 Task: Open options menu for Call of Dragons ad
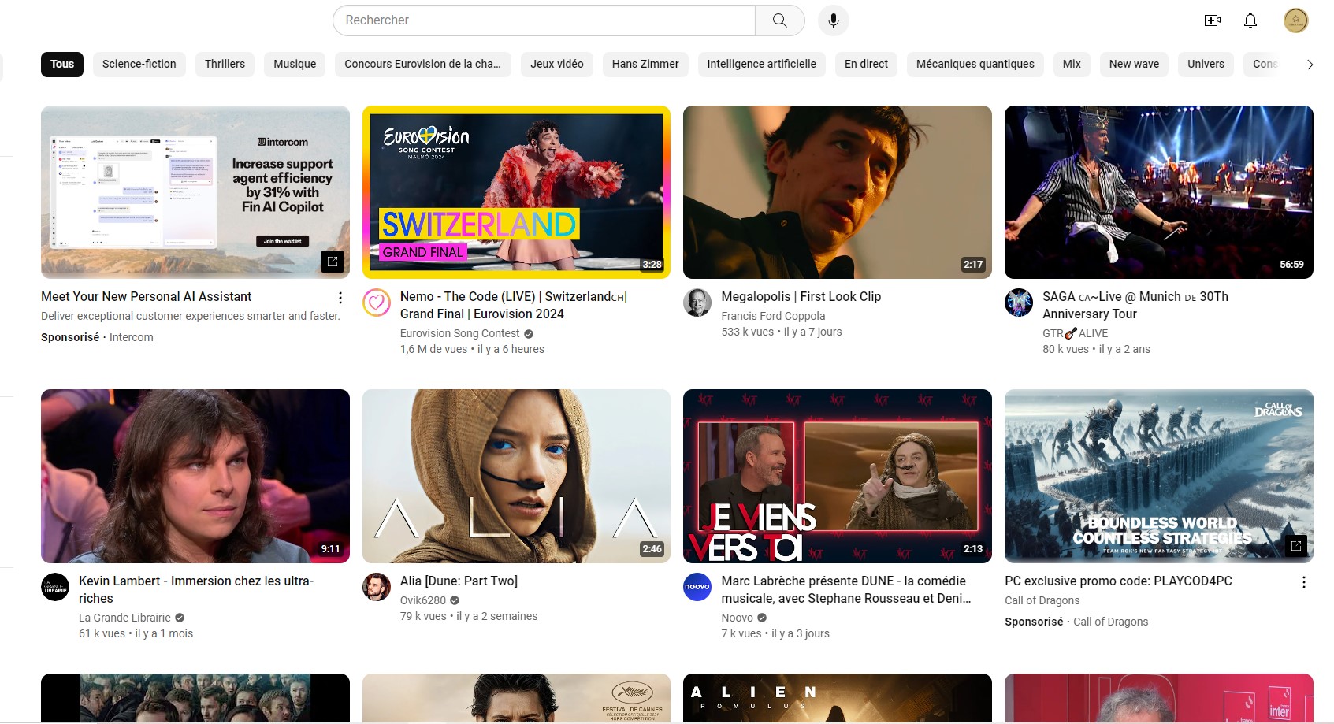[x=1303, y=582]
